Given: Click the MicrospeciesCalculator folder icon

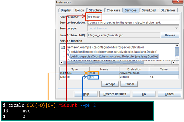Looking at the screenshot, I should pyautogui.click(x=63, y=47).
